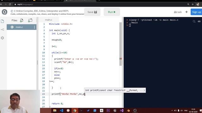Switch to the main.c editor tab

point(49,20)
